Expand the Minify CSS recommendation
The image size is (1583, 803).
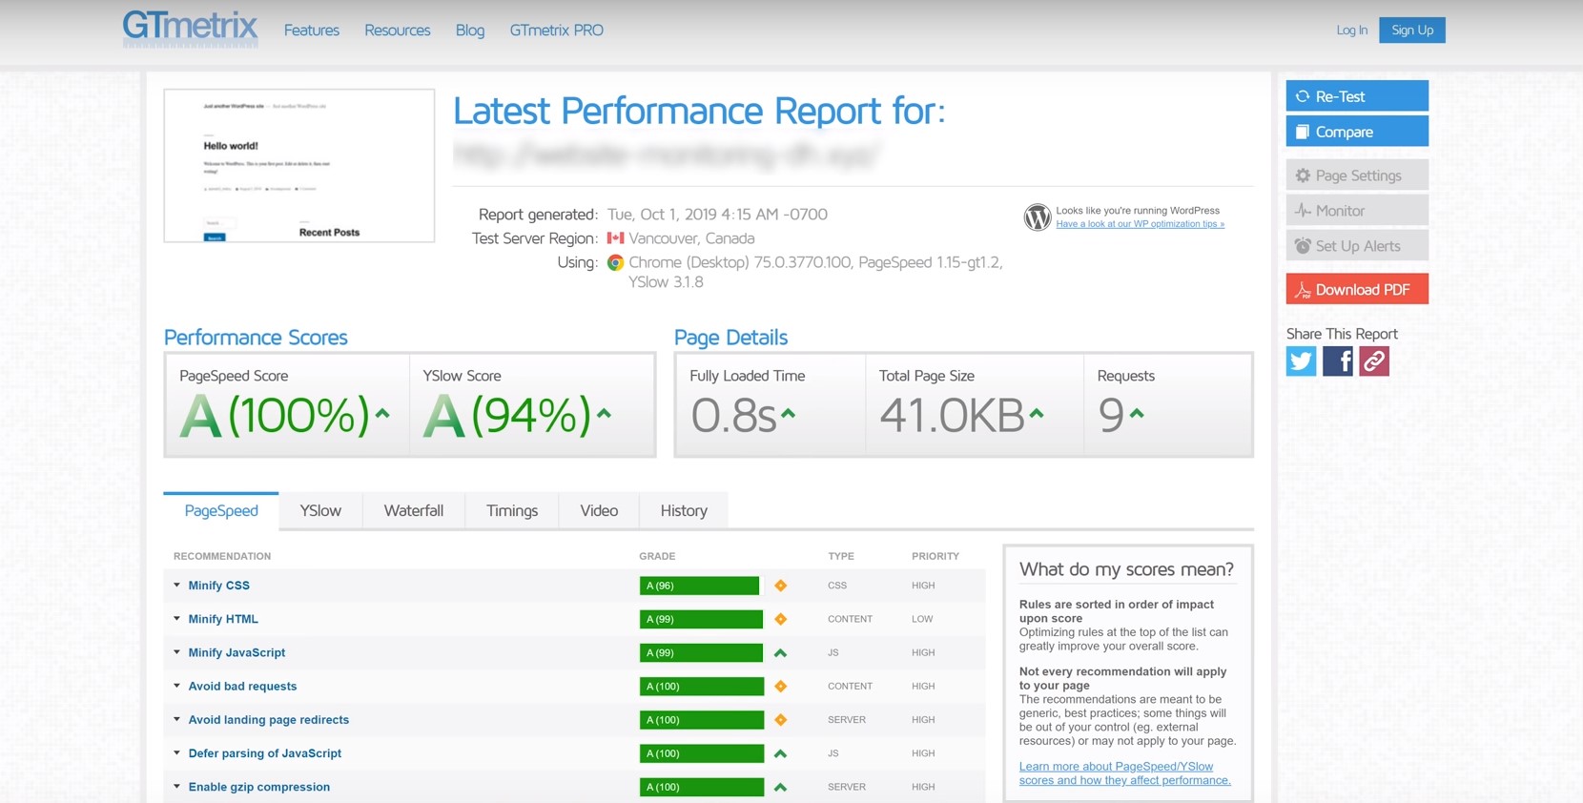click(x=218, y=586)
